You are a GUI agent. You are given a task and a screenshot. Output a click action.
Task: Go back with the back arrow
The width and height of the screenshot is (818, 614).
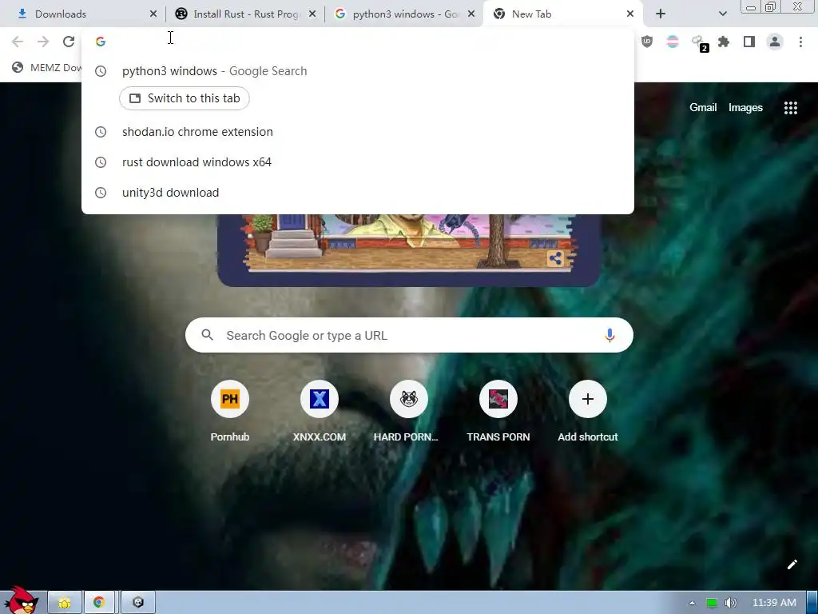click(x=18, y=42)
